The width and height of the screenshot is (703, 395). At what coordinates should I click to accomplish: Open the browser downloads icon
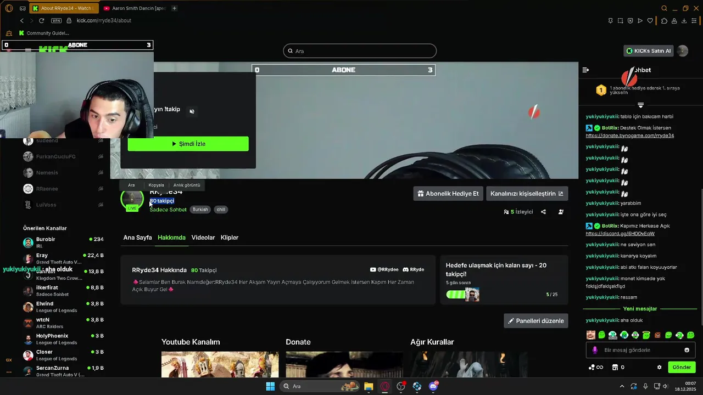pos(684,20)
